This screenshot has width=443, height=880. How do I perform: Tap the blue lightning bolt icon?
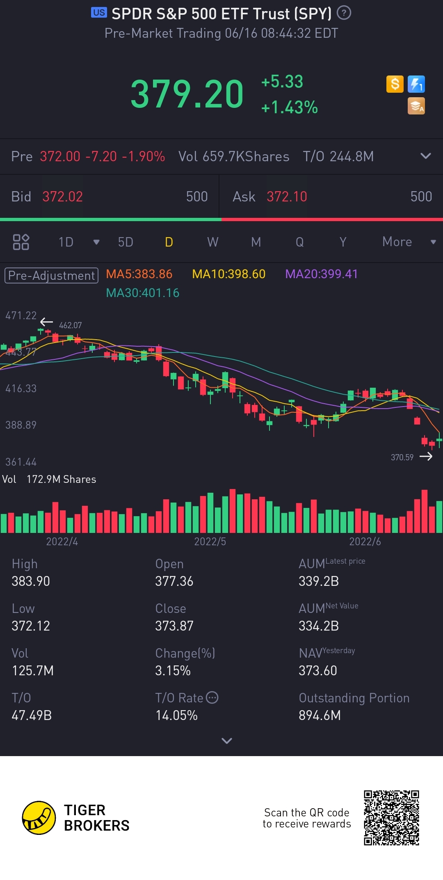tap(416, 84)
